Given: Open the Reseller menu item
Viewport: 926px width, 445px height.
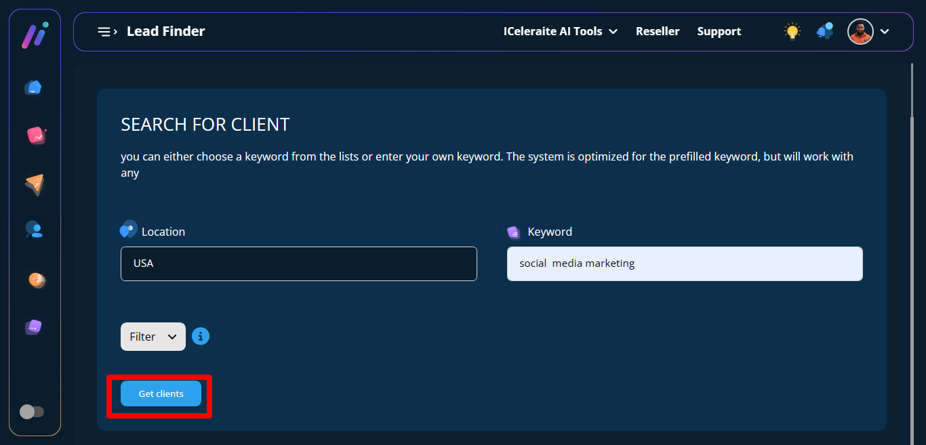Looking at the screenshot, I should point(657,31).
